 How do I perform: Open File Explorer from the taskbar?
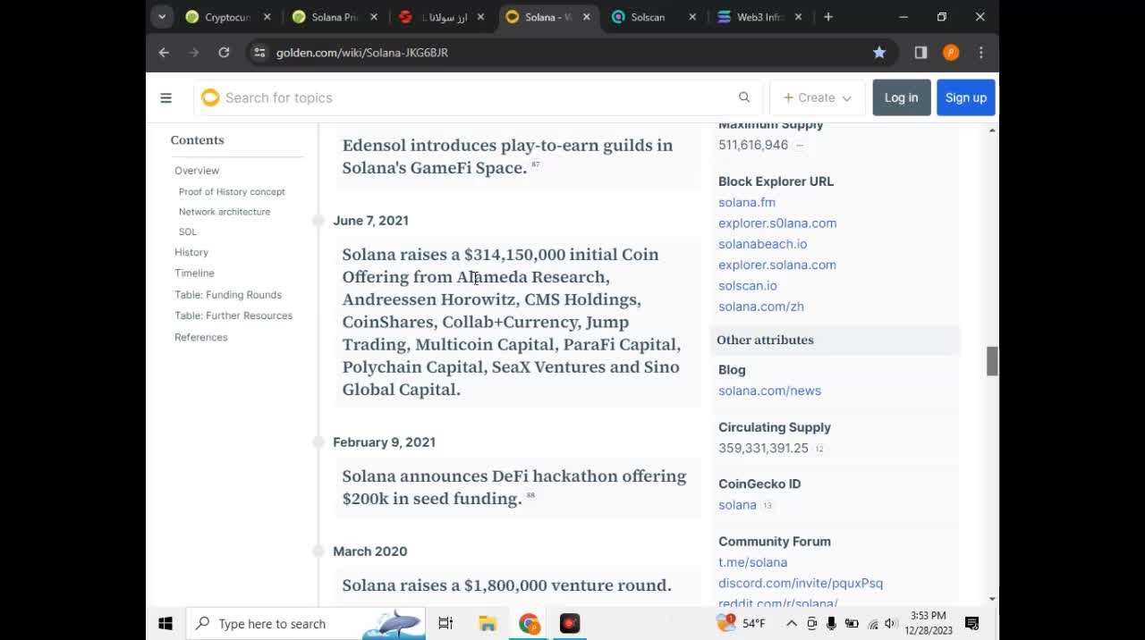coord(487,623)
